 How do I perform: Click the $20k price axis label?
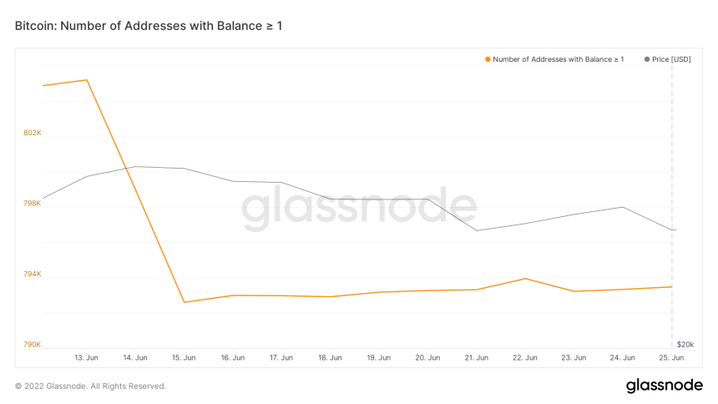coord(685,344)
